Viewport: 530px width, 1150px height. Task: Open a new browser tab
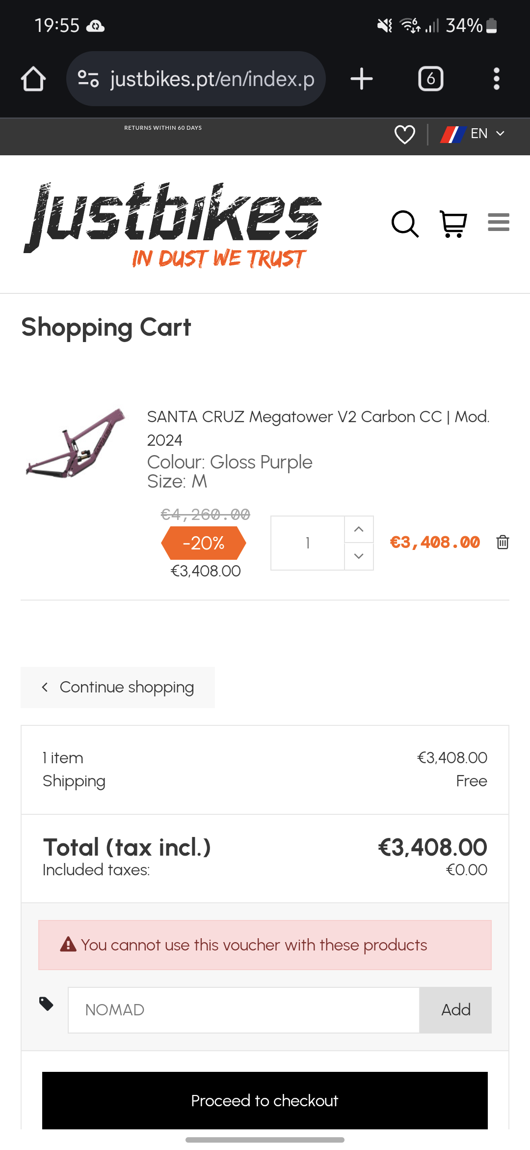pyautogui.click(x=362, y=79)
